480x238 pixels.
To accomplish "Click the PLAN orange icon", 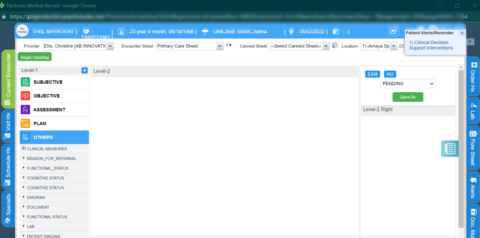I will (25, 124).
